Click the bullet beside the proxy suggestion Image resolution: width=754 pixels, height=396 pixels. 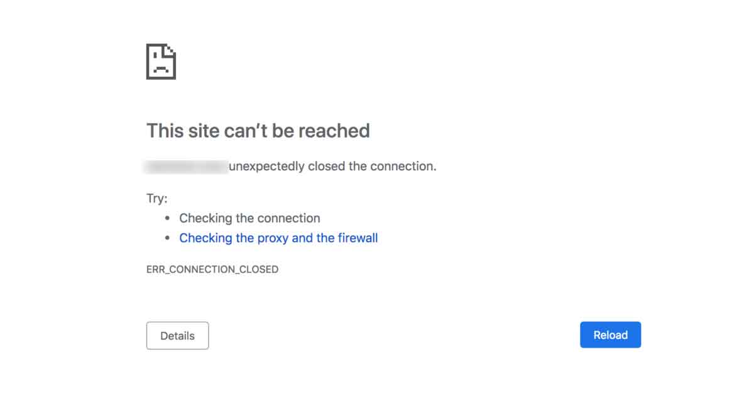point(167,238)
